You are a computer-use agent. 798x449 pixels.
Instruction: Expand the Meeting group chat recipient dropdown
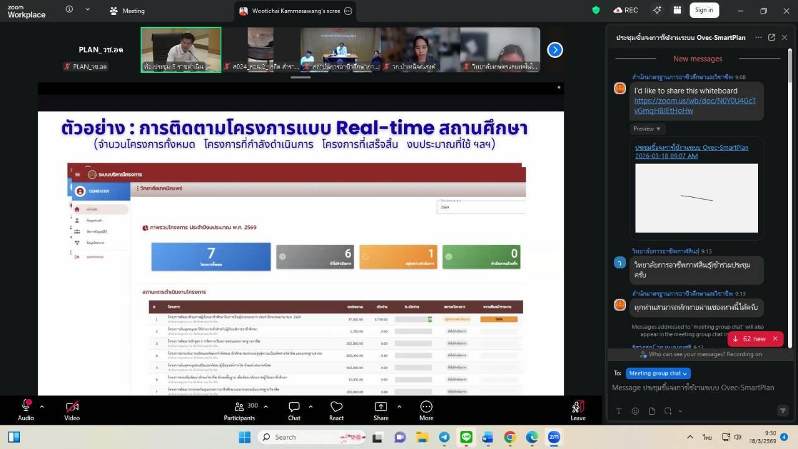pyautogui.click(x=658, y=373)
